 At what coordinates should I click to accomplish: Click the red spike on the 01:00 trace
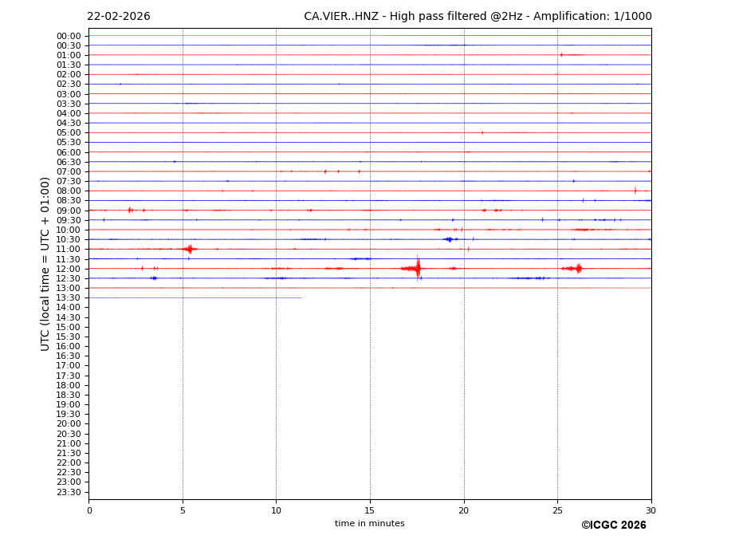(x=561, y=55)
